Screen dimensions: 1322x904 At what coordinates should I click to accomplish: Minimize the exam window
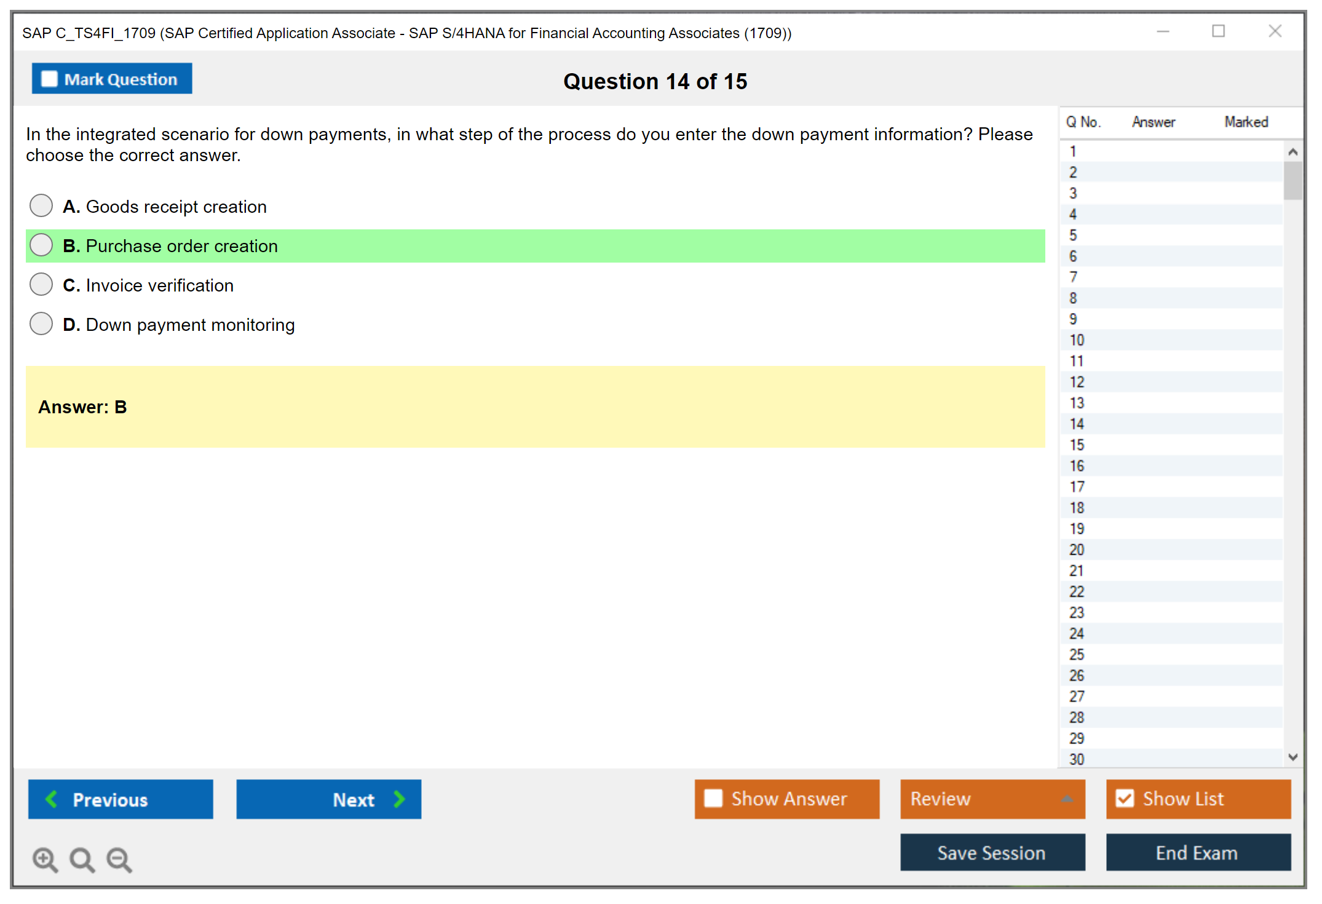1163,31
